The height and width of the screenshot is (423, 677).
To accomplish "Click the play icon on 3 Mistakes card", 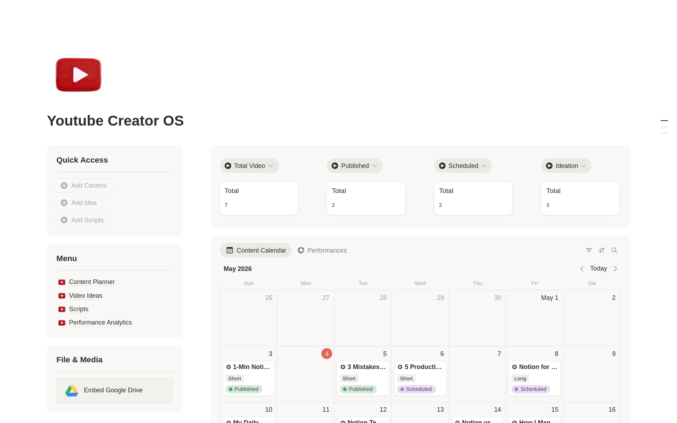I will click(343, 367).
